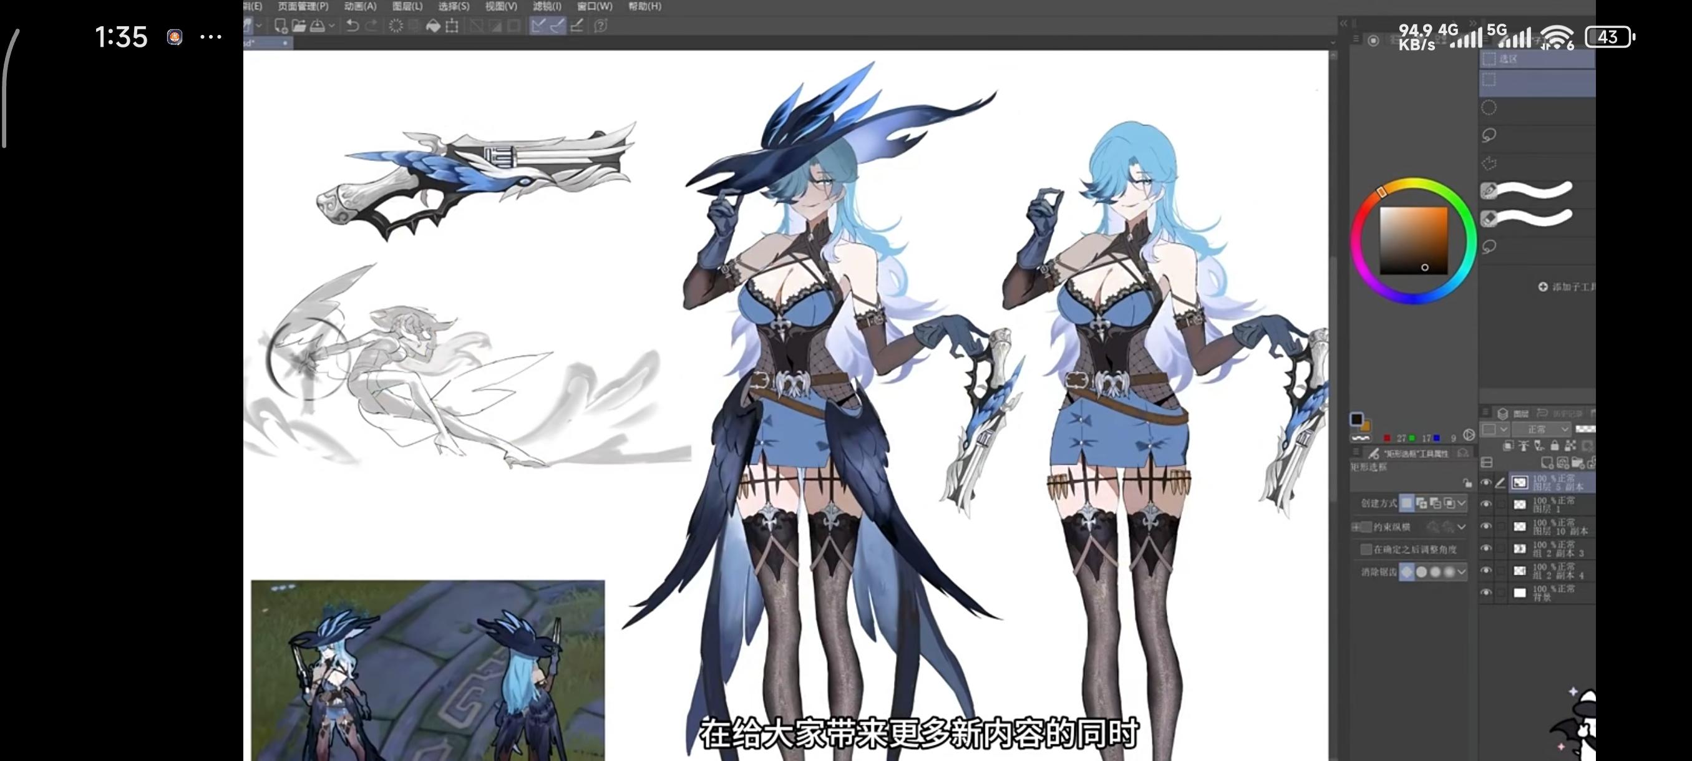Enable 在确定之后调整角度 checkbox
Image resolution: width=1692 pixels, height=761 pixels.
pyautogui.click(x=1366, y=549)
